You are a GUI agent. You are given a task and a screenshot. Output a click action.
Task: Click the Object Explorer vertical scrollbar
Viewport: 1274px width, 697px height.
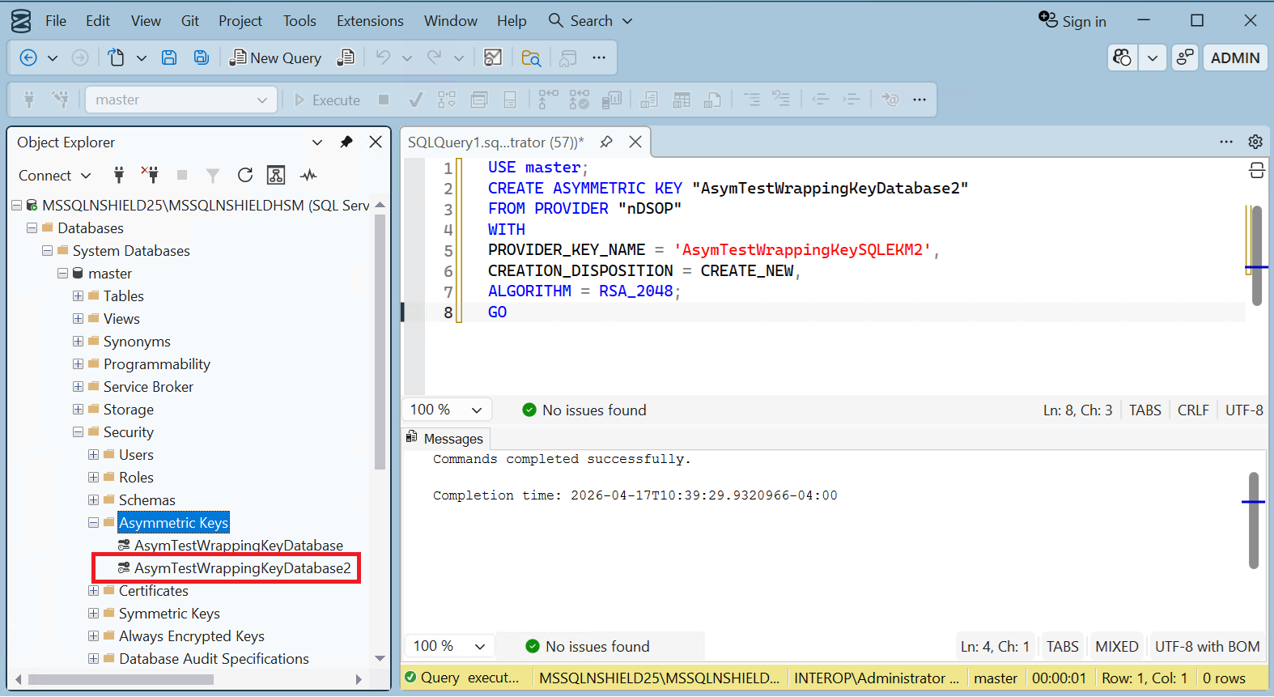coord(380,342)
